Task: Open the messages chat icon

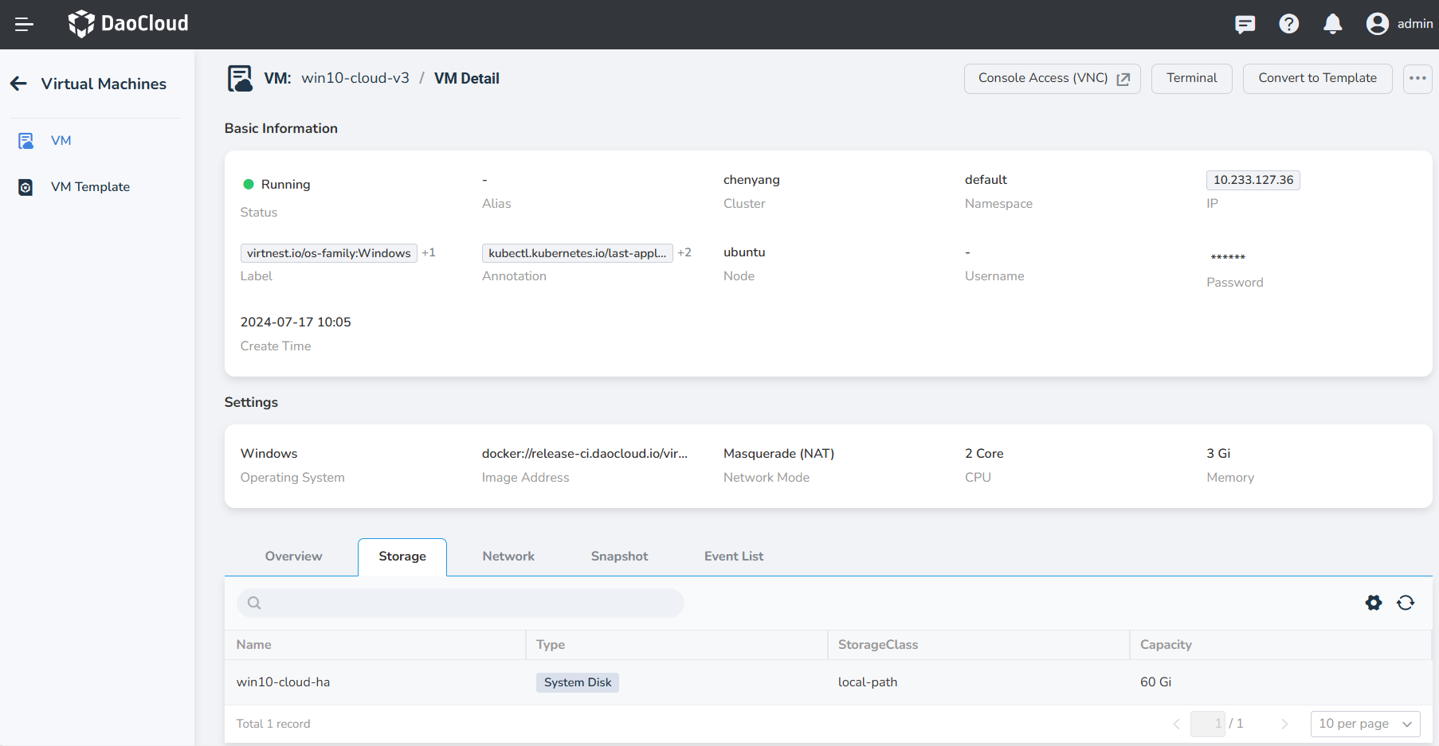Action: click(1245, 25)
